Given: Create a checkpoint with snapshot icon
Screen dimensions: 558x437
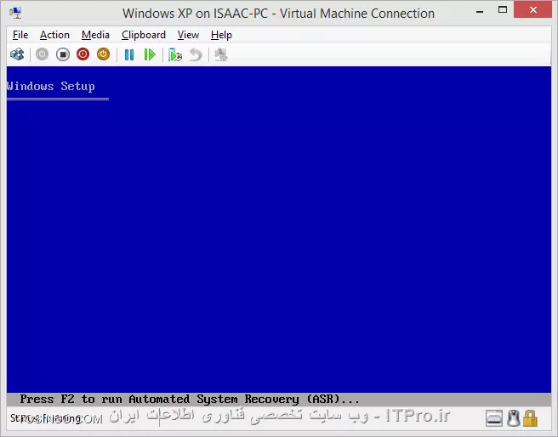Looking at the screenshot, I should pyautogui.click(x=175, y=54).
